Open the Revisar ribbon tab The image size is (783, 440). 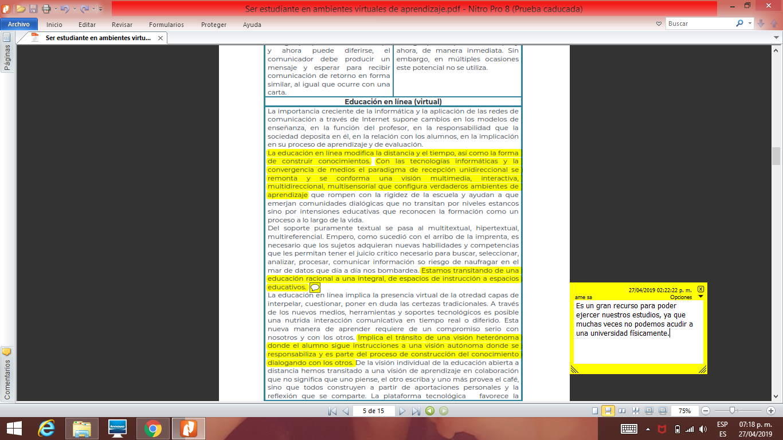pos(122,25)
